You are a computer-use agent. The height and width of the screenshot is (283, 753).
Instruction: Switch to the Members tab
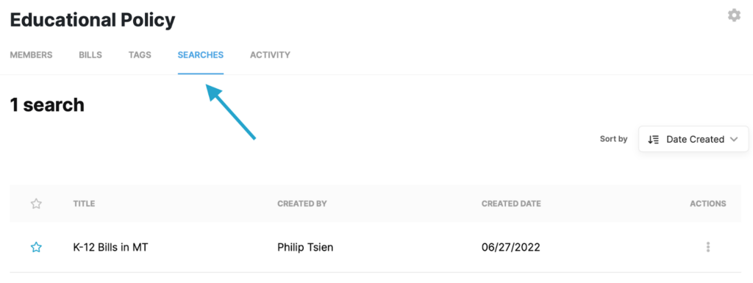(31, 54)
